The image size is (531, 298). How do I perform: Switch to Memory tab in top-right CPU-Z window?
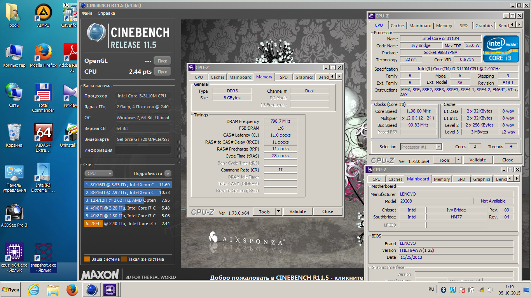444,26
